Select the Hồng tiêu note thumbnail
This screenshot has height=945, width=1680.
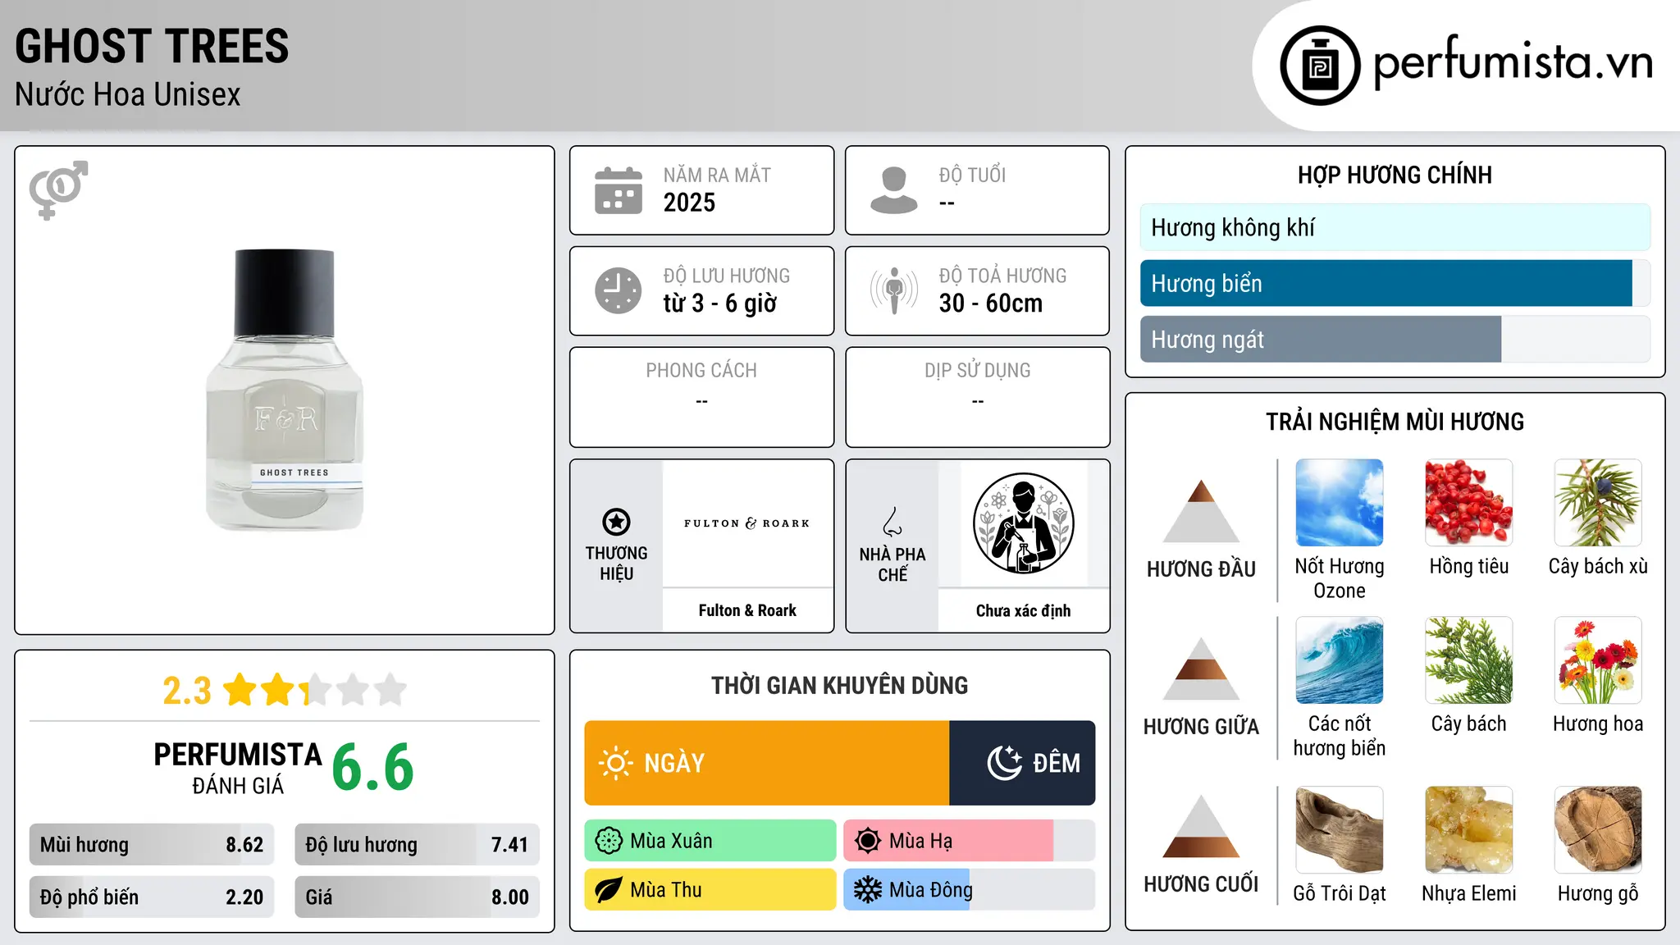coord(1469,503)
